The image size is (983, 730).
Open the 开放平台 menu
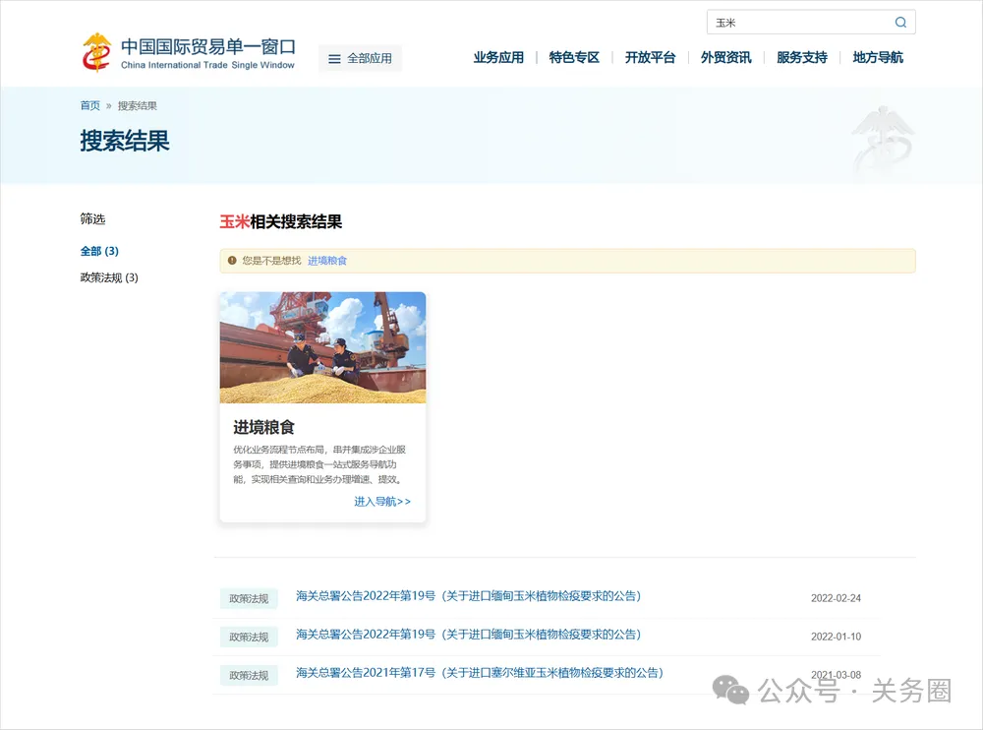point(650,58)
